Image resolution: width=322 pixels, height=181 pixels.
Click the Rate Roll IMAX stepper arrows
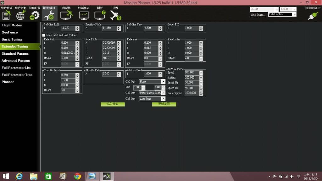point(77,58)
